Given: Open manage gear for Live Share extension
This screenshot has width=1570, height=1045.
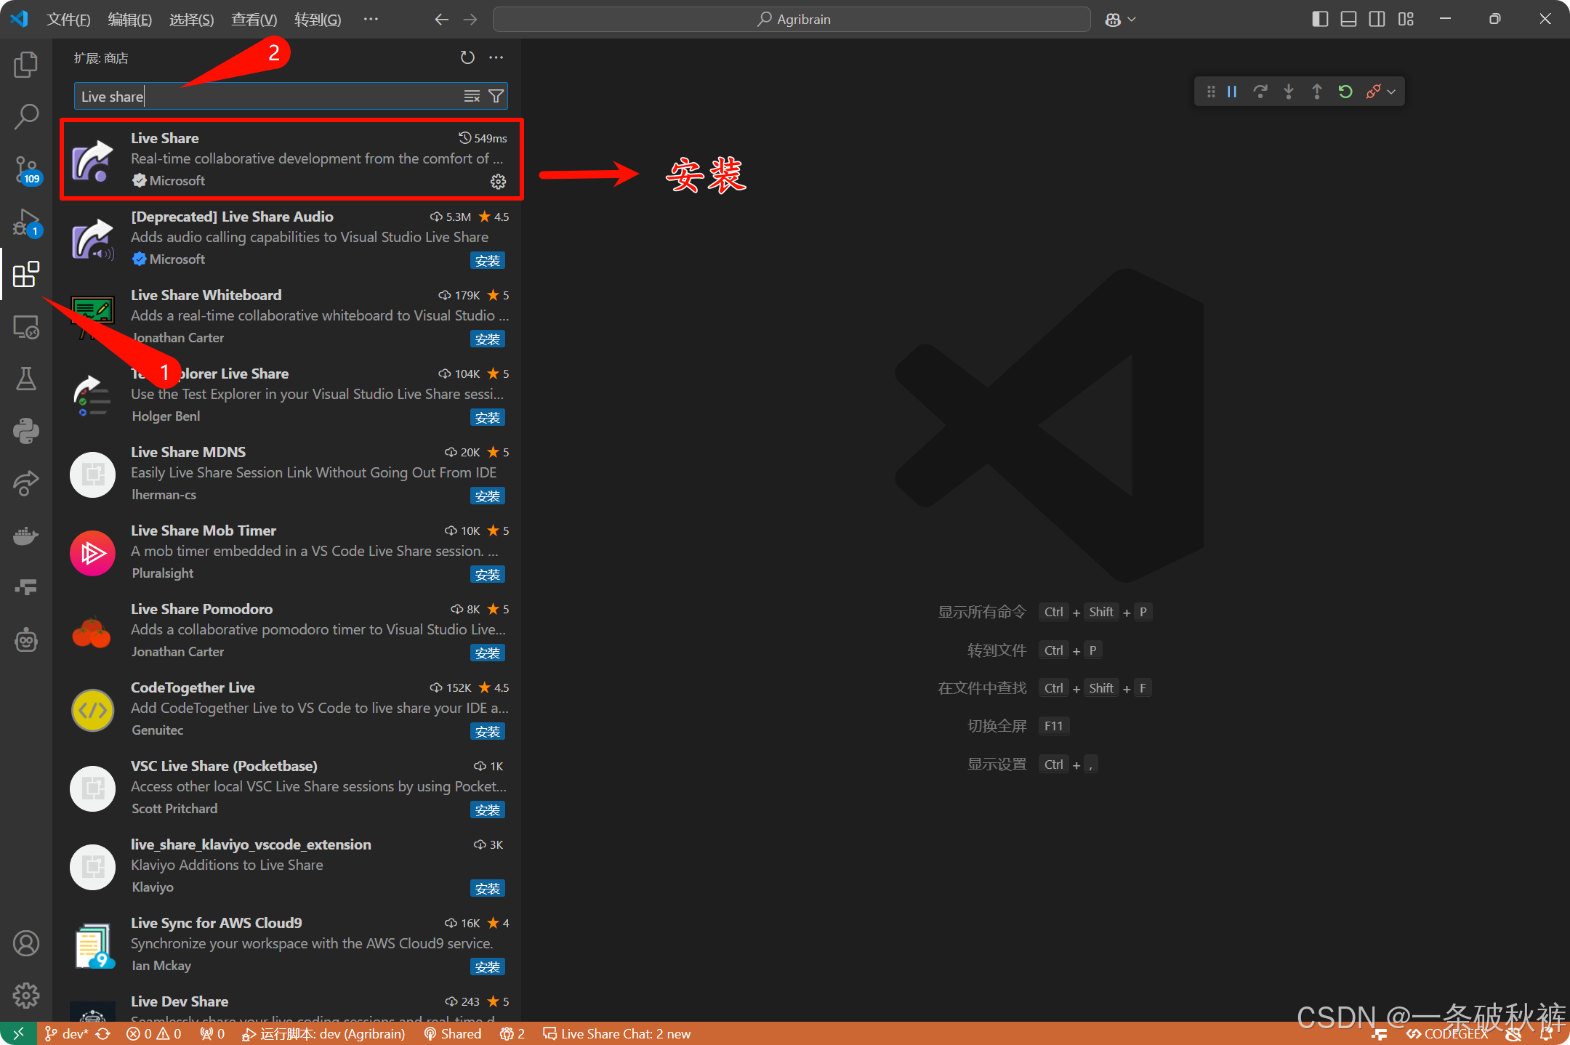Looking at the screenshot, I should [x=498, y=182].
